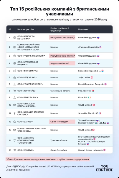The height and width of the screenshot is (178, 119).
Task: Click the YouControl logo
Action: pos(104,168)
